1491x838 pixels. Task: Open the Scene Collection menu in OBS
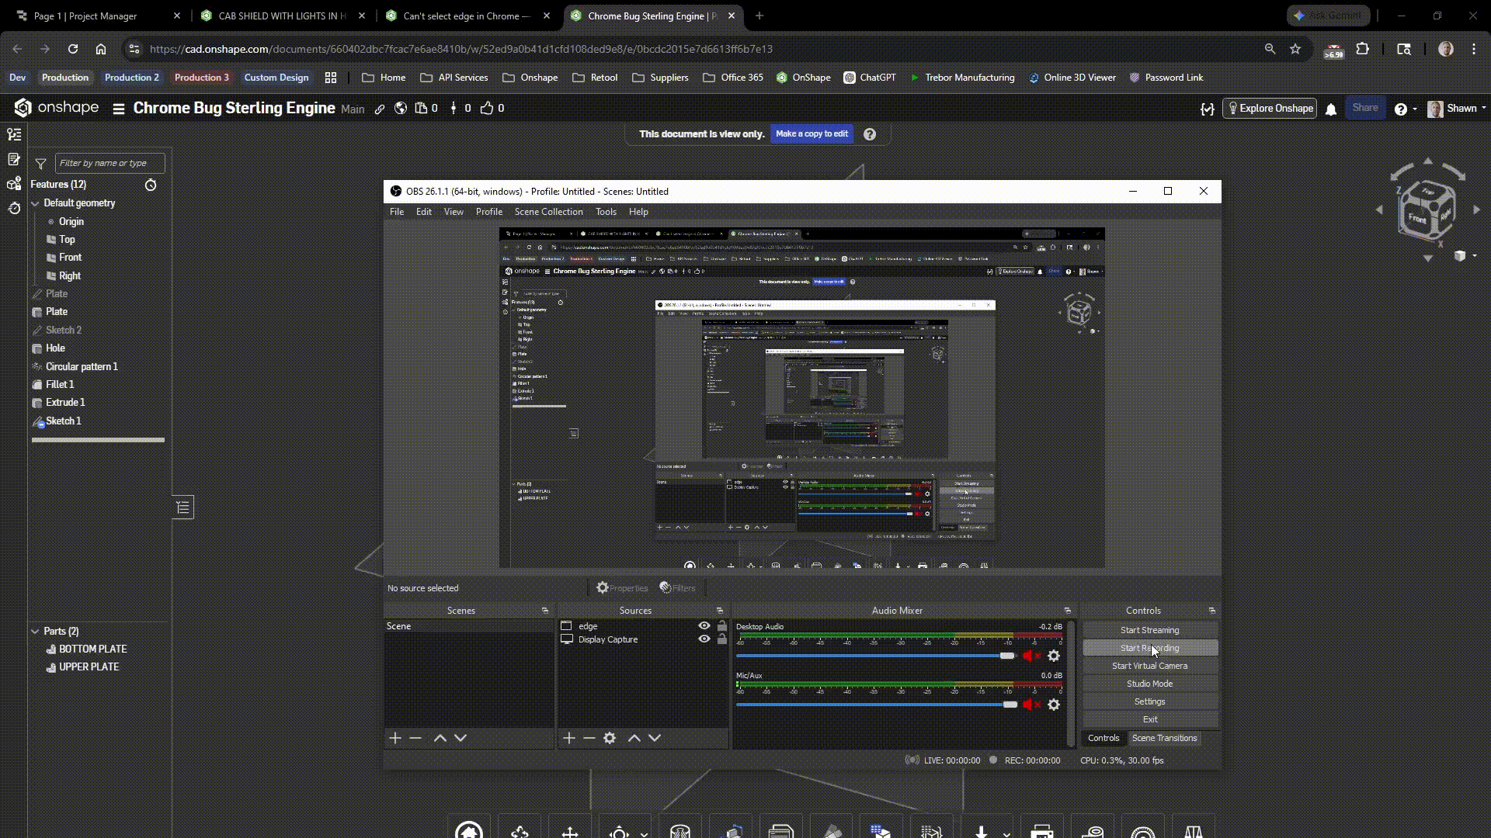point(548,212)
